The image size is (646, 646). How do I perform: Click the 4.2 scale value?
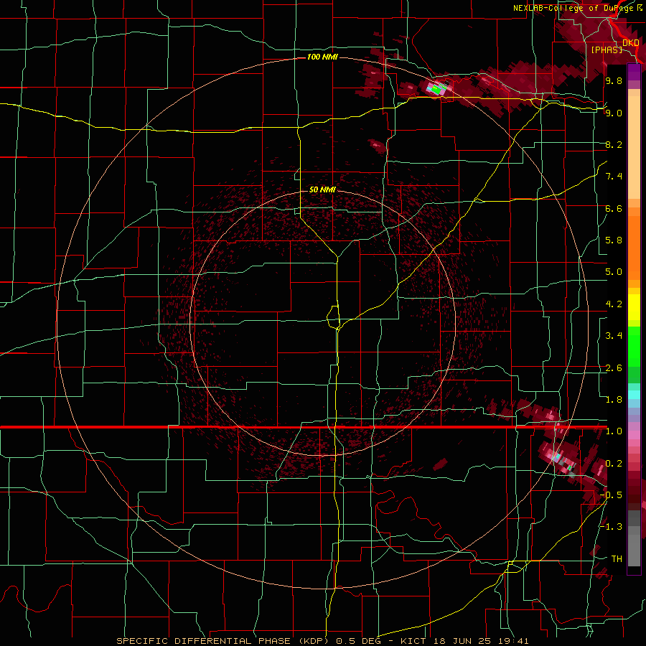pos(614,304)
